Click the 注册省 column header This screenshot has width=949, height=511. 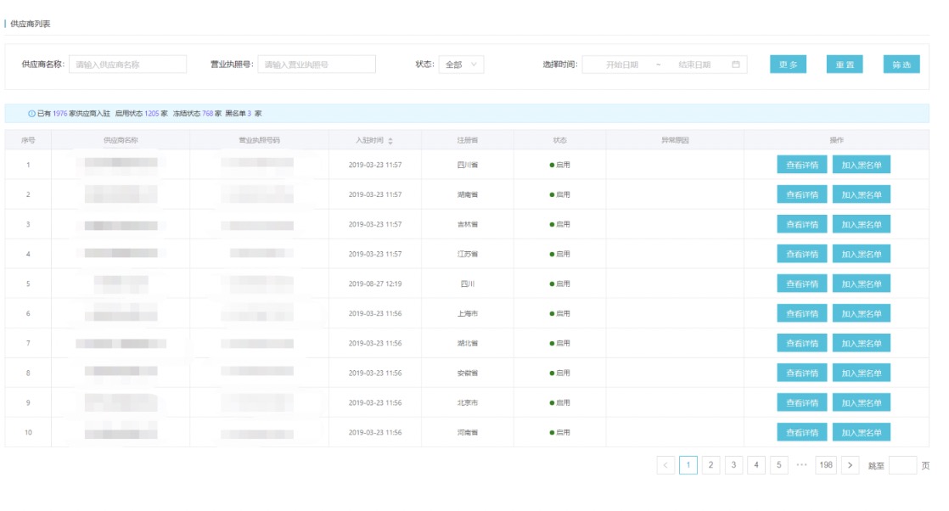tap(467, 140)
